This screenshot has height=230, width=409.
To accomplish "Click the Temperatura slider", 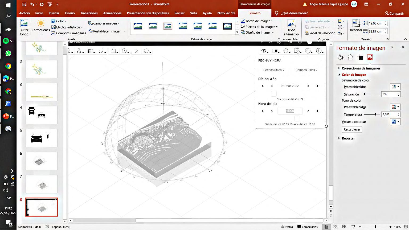I will pos(372,114).
